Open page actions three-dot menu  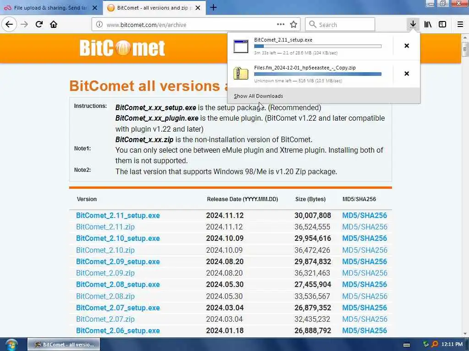(x=281, y=25)
